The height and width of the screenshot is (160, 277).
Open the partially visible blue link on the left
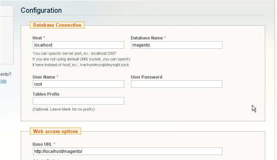tap(3, 81)
